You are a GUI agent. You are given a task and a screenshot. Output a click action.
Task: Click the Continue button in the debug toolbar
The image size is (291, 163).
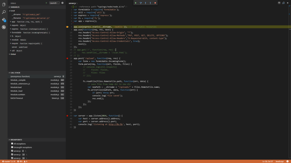(136, 3)
